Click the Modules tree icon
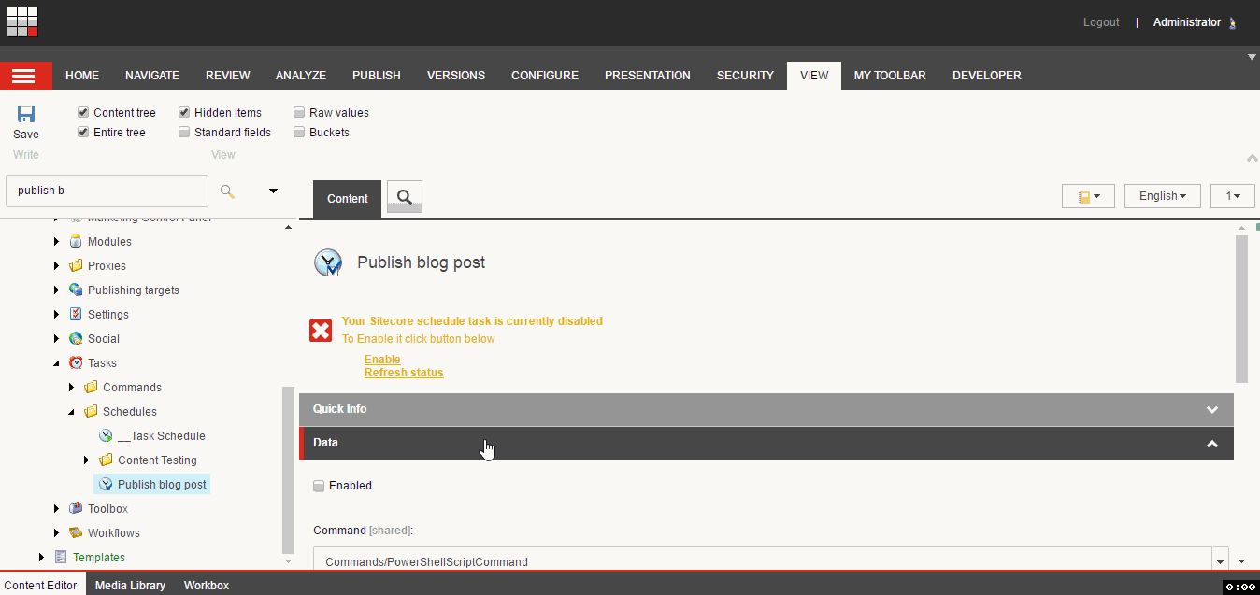 [76, 242]
